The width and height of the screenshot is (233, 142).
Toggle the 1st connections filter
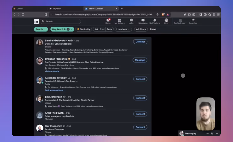point(96,29)
